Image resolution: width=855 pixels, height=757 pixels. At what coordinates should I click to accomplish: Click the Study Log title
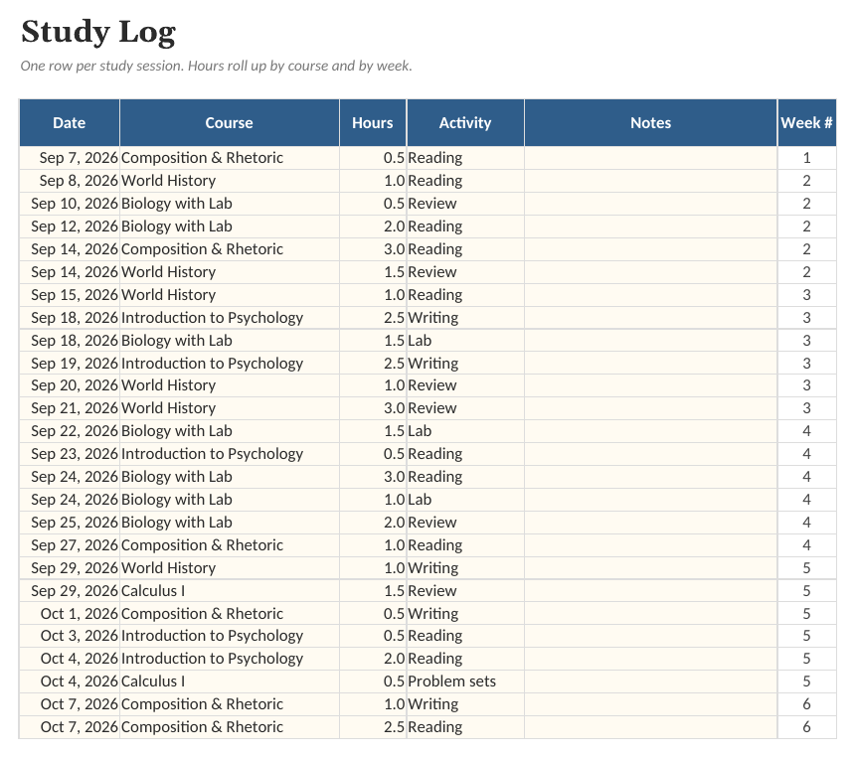click(98, 32)
